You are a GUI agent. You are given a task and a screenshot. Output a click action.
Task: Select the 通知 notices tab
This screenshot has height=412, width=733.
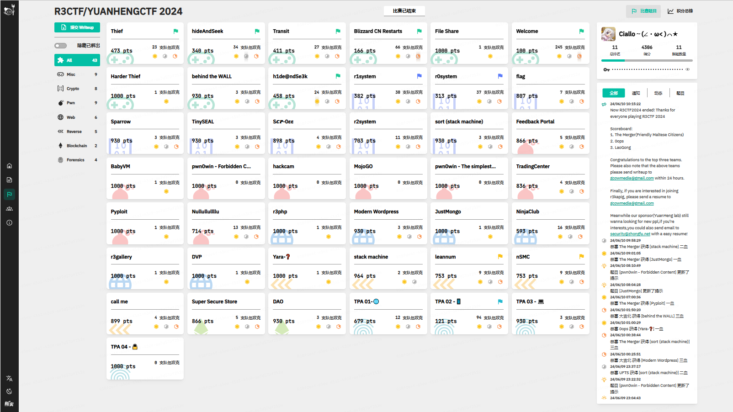coord(636,93)
